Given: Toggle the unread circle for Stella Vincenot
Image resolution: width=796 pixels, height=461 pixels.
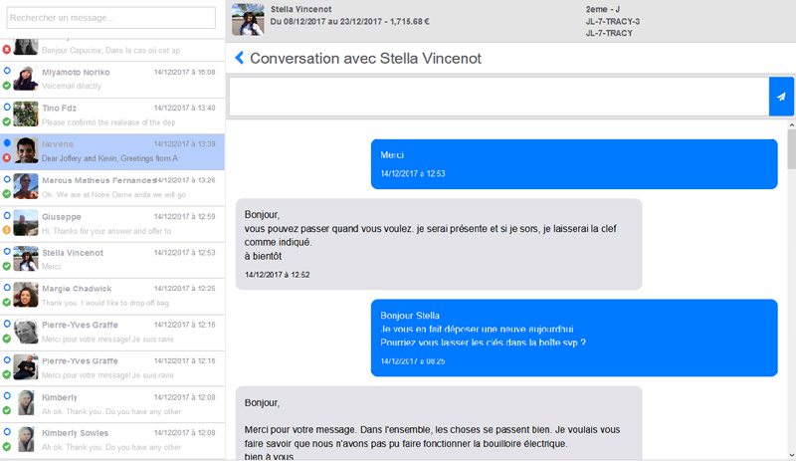Looking at the screenshot, I should tap(7, 252).
